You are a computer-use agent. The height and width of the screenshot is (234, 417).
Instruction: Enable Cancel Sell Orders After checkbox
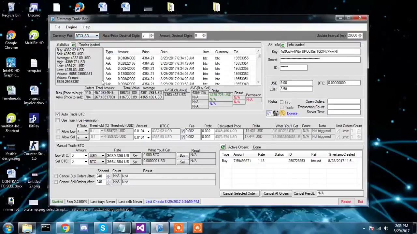[56, 182]
